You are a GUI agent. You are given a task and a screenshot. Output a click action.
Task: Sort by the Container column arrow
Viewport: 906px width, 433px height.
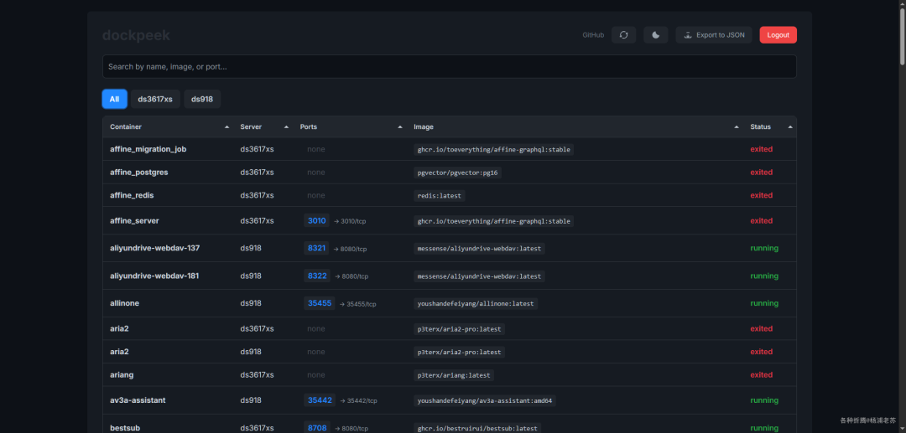[x=227, y=126]
